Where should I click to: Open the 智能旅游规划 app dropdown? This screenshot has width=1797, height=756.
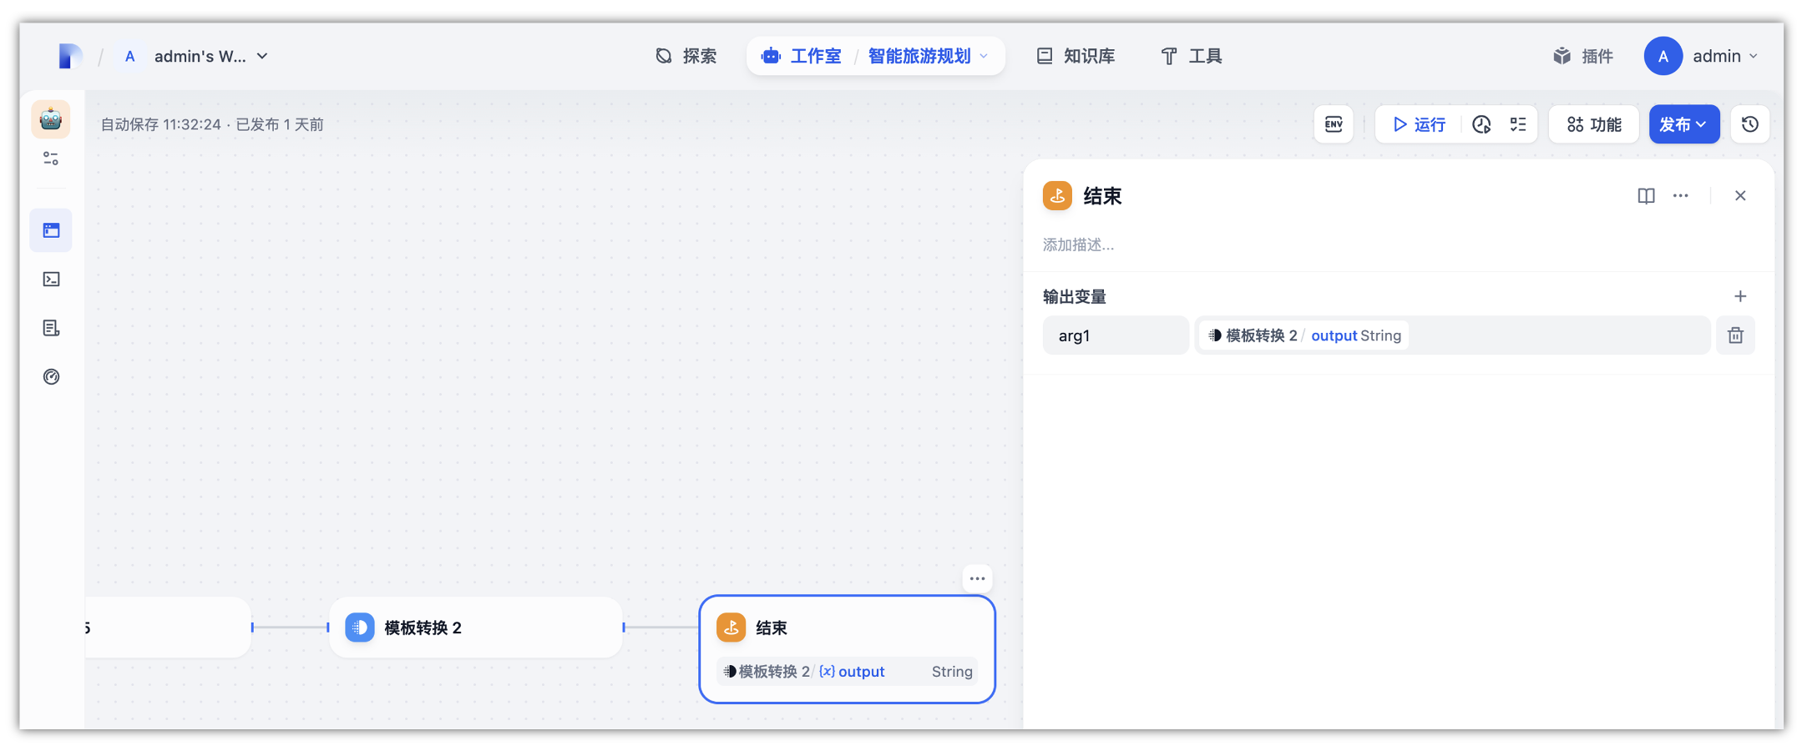coord(929,56)
